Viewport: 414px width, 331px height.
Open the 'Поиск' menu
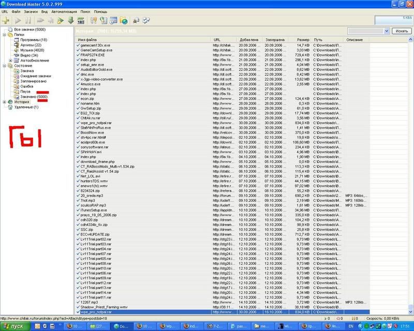click(x=85, y=11)
